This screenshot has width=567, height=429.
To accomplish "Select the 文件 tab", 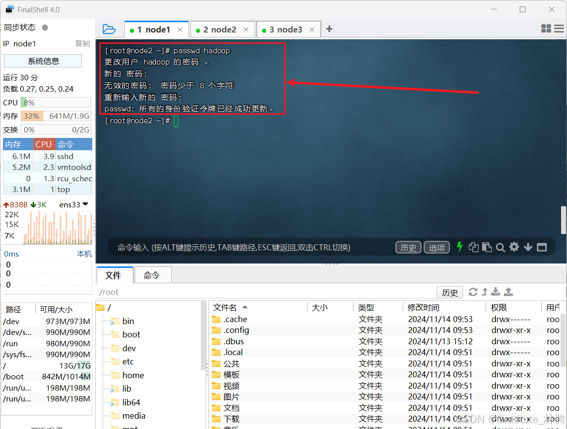I will 115,275.
